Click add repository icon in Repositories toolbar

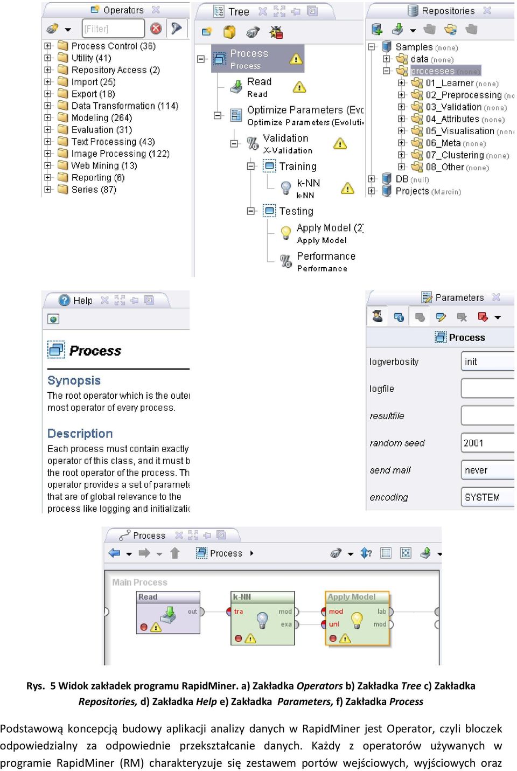click(x=377, y=30)
